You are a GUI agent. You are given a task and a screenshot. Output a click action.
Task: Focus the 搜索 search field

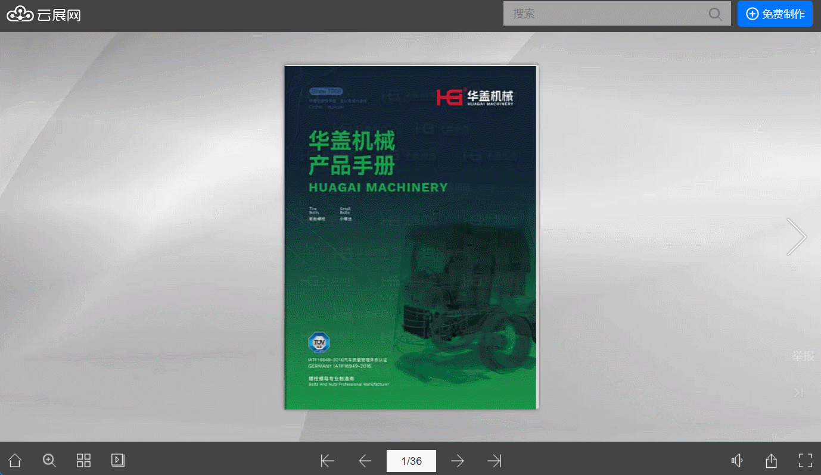617,14
